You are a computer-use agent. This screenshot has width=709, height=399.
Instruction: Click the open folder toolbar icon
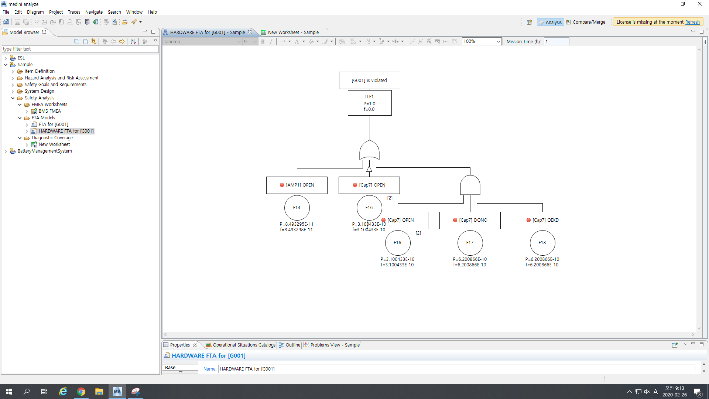124,22
